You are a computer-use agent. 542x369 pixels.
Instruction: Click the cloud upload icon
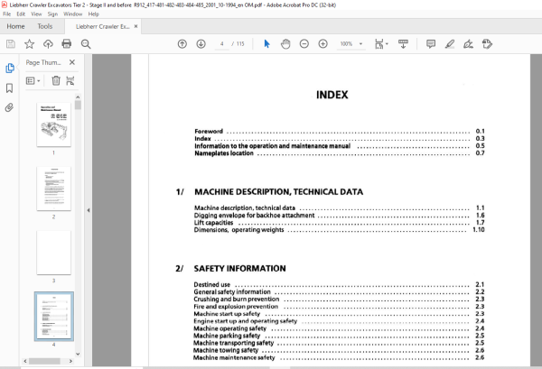coord(48,44)
